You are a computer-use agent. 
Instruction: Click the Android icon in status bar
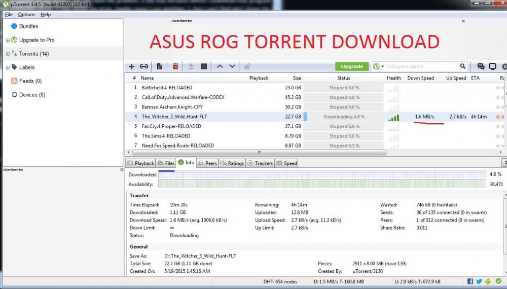click(x=488, y=281)
